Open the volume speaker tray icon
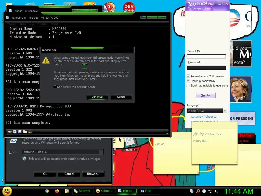The width and height of the screenshot is (261, 196). point(216,191)
